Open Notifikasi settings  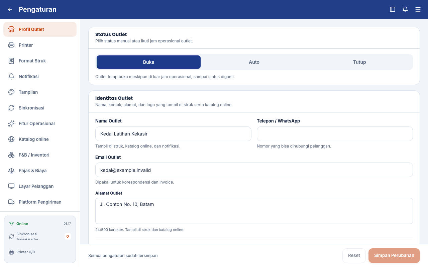(x=40, y=76)
